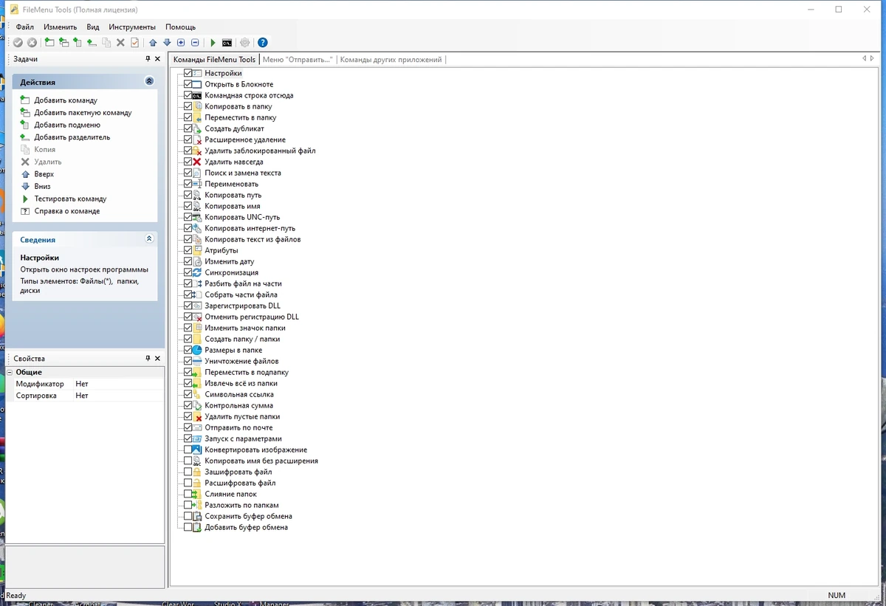Enable Добавить буфер обмена checkbox
The height and width of the screenshot is (606, 886).
coord(188,527)
